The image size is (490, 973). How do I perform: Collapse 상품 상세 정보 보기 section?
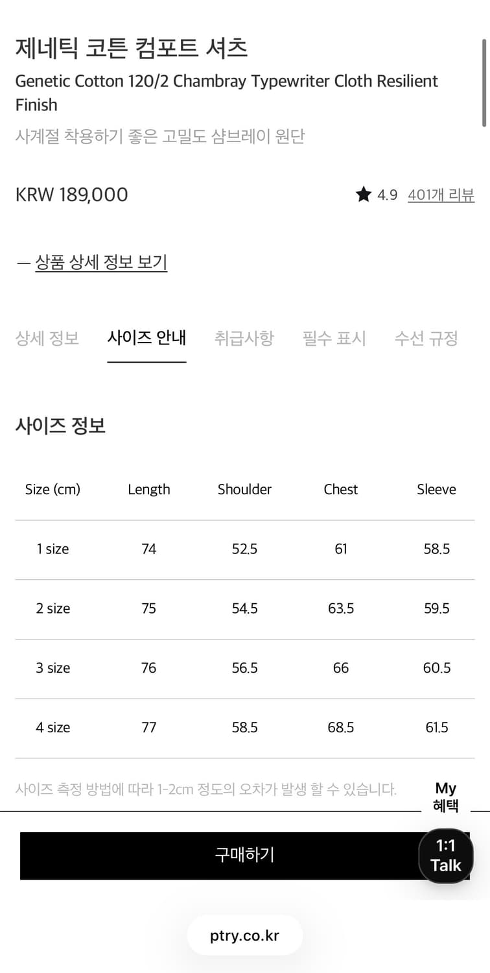(101, 261)
